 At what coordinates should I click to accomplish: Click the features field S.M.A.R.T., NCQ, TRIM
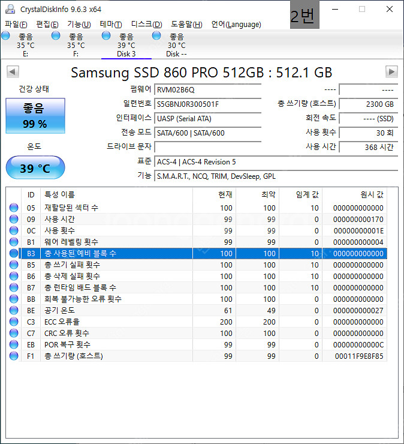tap(276, 176)
